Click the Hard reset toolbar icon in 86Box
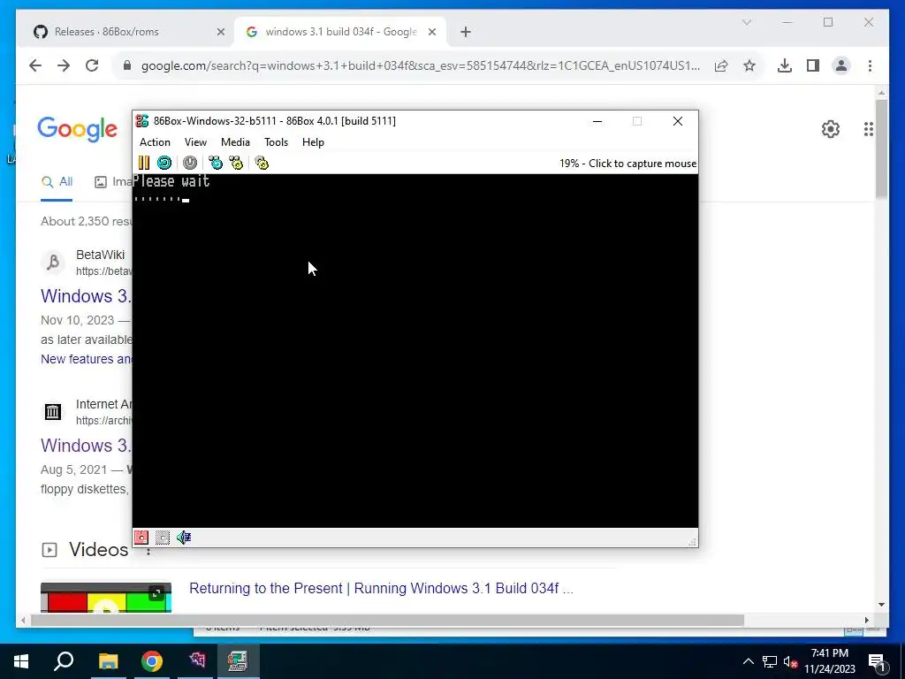Image resolution: width=905 pixels, height=679 pixels. click(164, 163)
